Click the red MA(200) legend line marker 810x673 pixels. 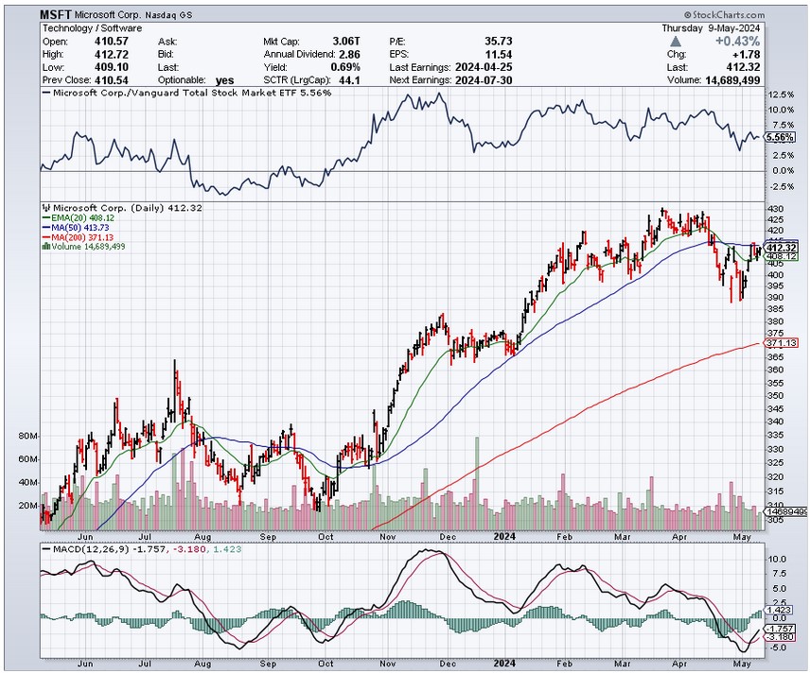pyautogui.click(x=44, y=236)
